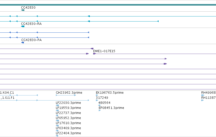The width and height of the screenshot is (216, 137).
Task: Select the CG42830-PA protein label
Action: click(31, 40)
